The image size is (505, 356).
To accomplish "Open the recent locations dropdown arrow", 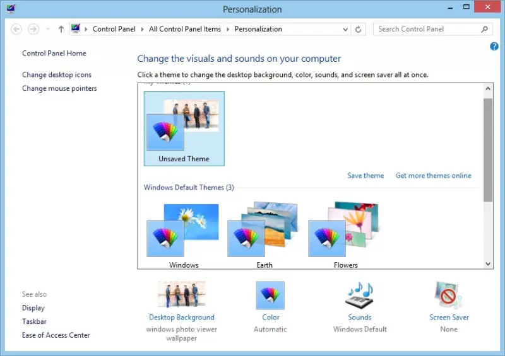I will coord(48,29).
